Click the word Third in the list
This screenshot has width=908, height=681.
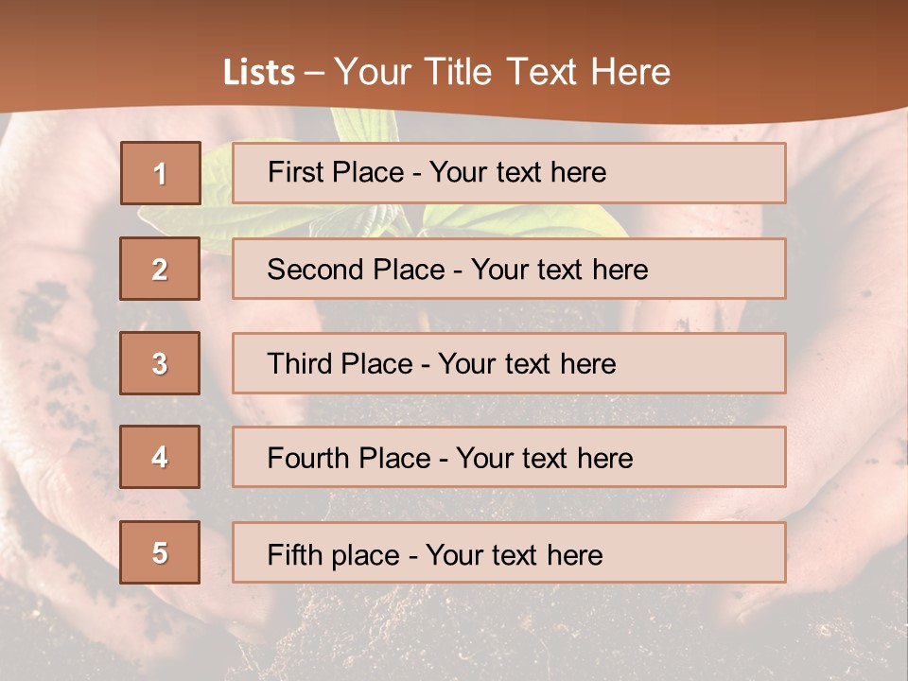[x=301, y=364]
